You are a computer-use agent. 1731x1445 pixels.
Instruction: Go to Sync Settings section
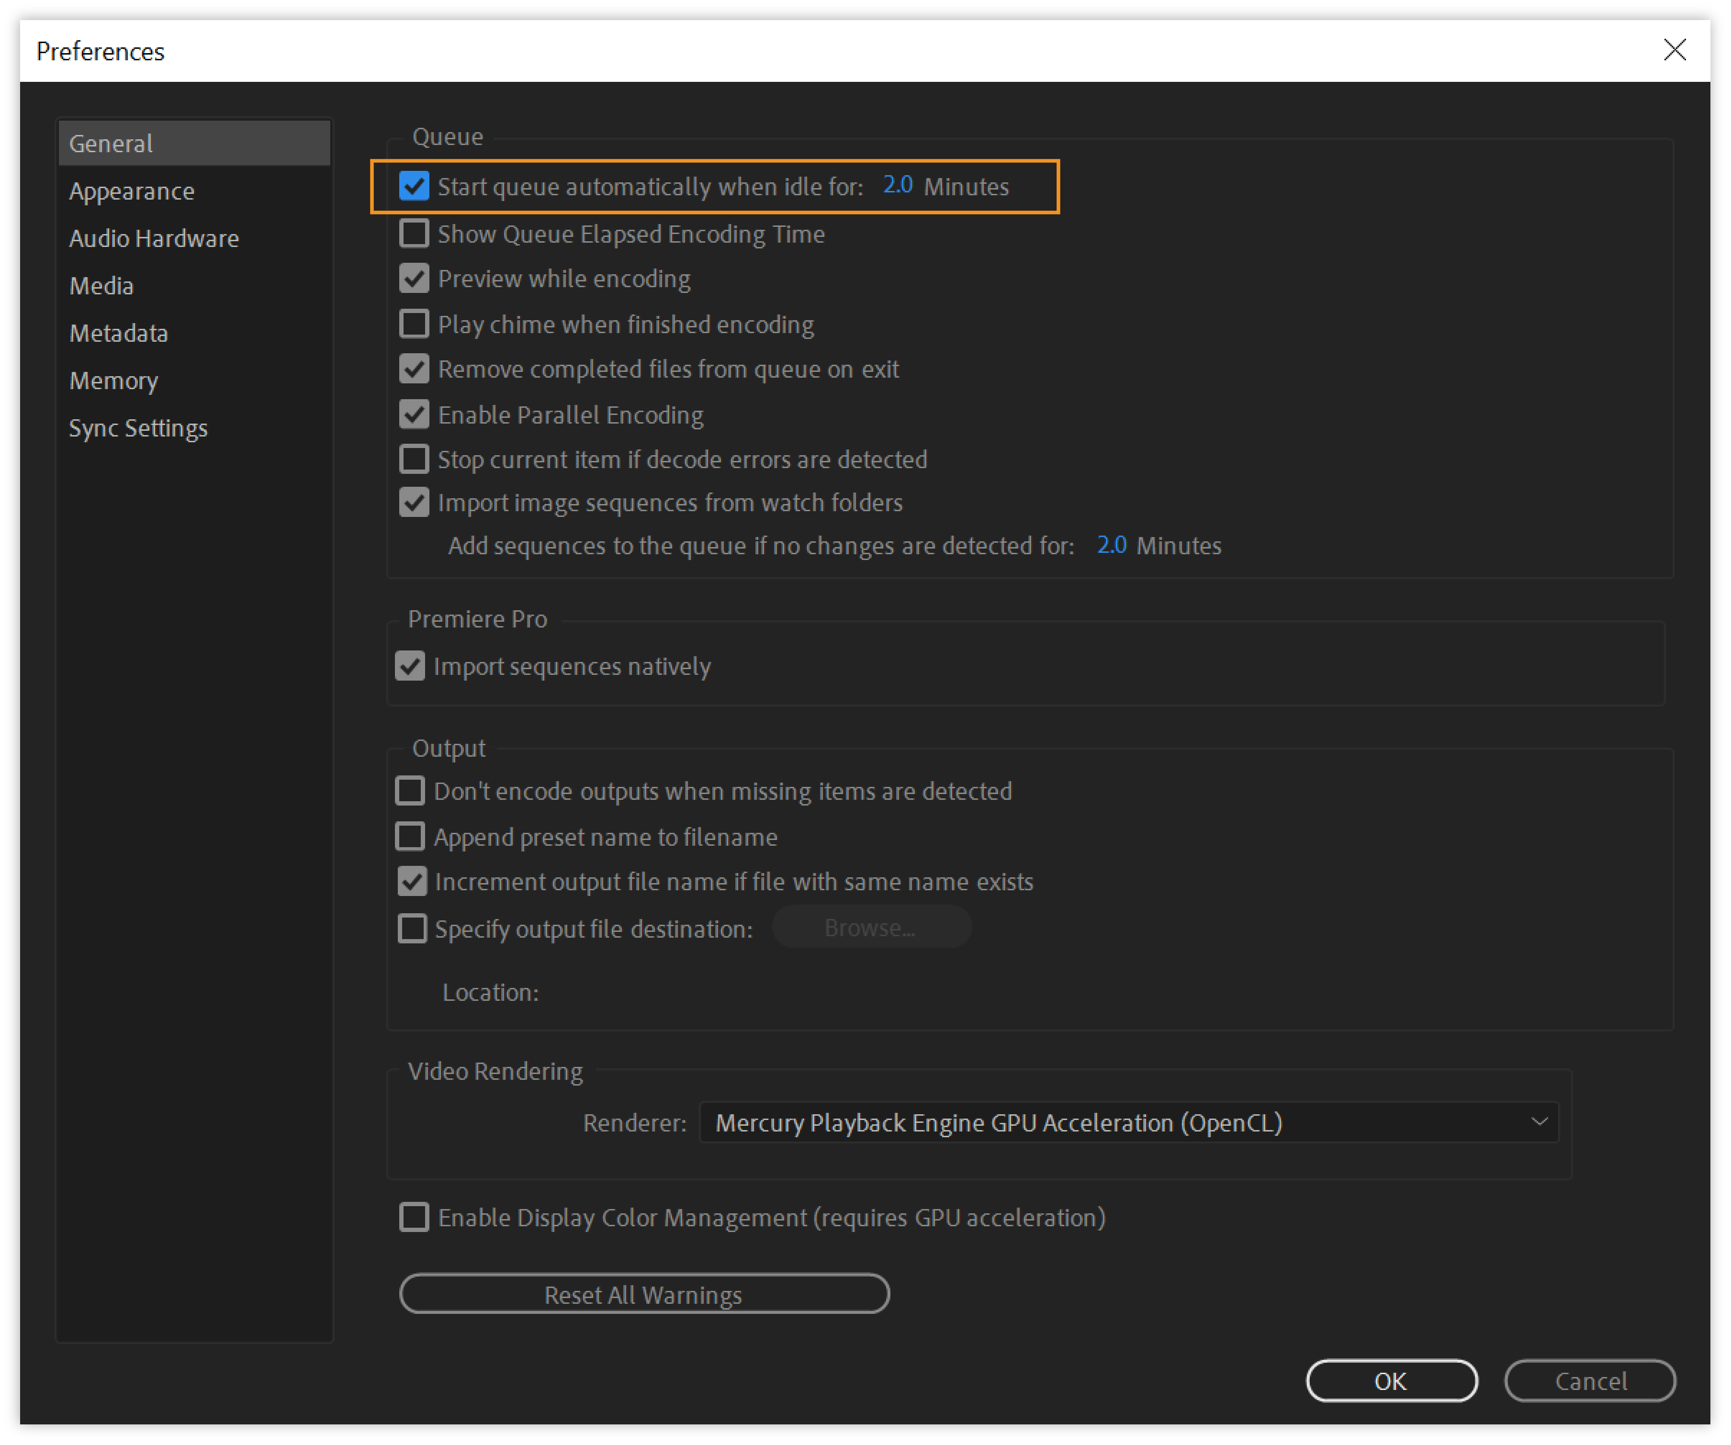(138, 429)
